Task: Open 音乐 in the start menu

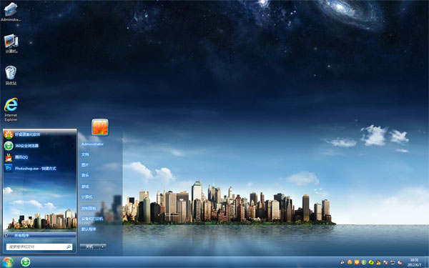Action: pos(85,175)
